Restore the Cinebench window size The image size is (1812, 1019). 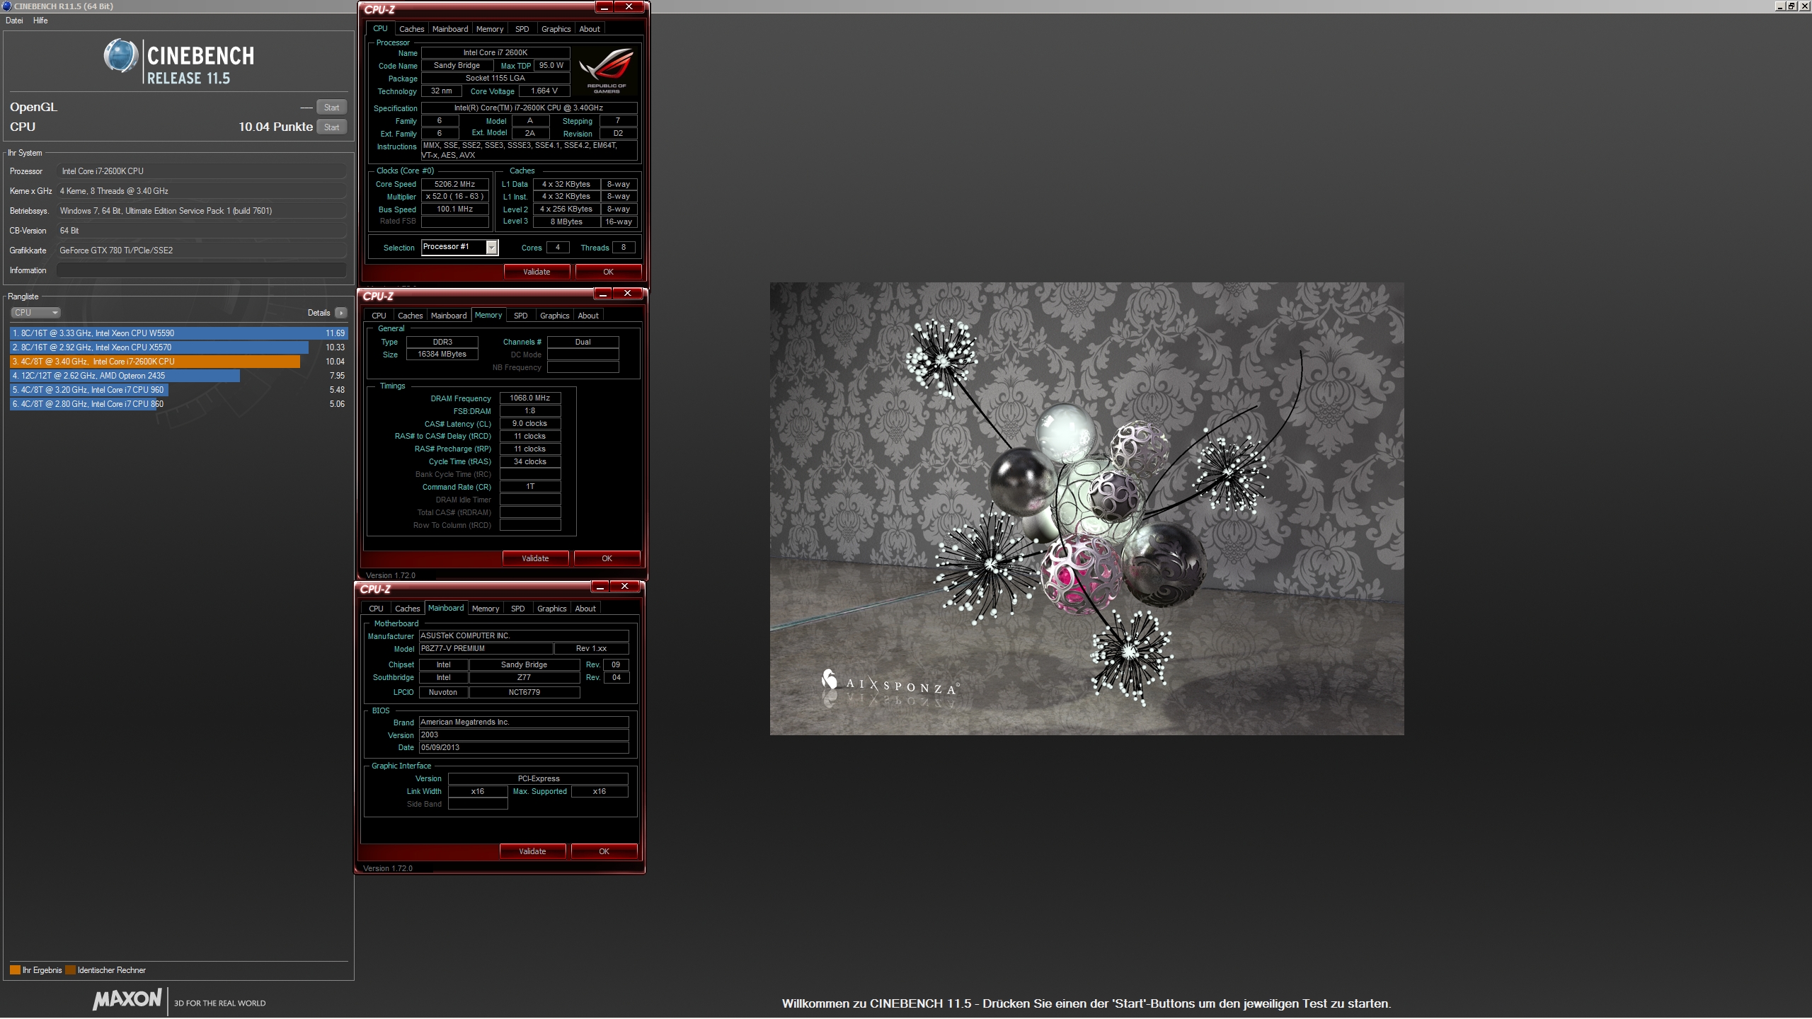click(x=1792, y=6)
